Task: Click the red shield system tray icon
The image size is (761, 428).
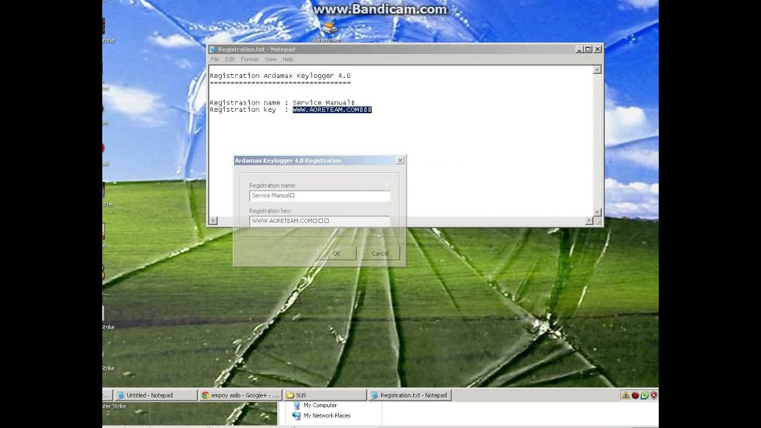Action: click(x=653, y=395)
